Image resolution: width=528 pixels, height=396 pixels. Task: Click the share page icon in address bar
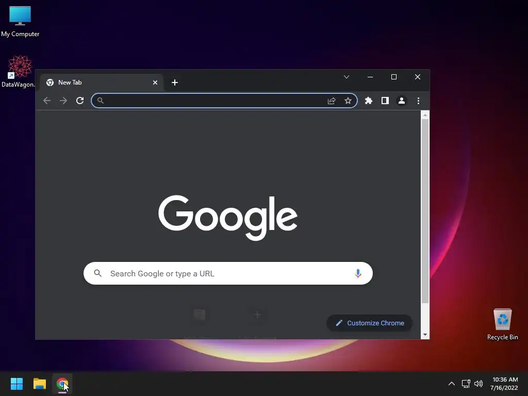332,101
